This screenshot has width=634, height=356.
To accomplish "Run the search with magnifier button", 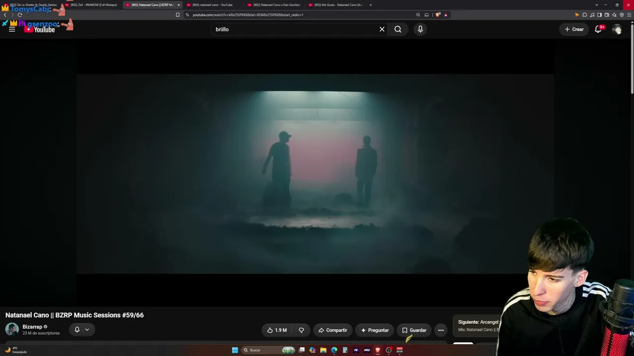I will point(398,29).
